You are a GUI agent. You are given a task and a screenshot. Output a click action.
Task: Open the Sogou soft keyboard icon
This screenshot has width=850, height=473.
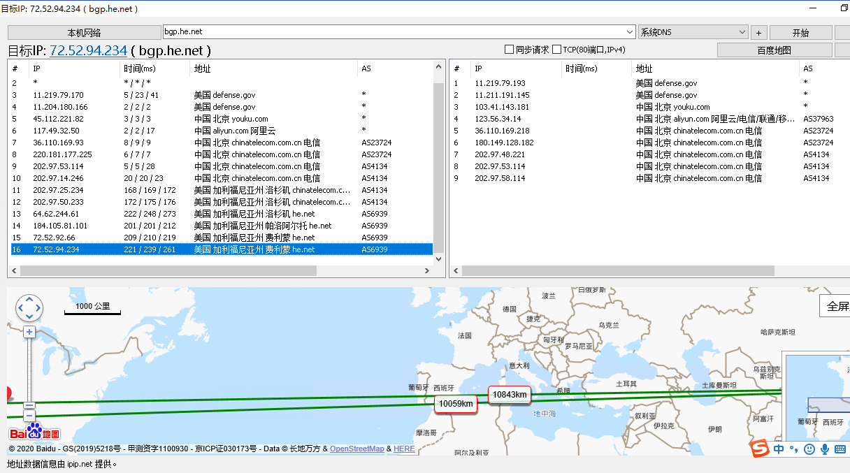pos(840,449)
